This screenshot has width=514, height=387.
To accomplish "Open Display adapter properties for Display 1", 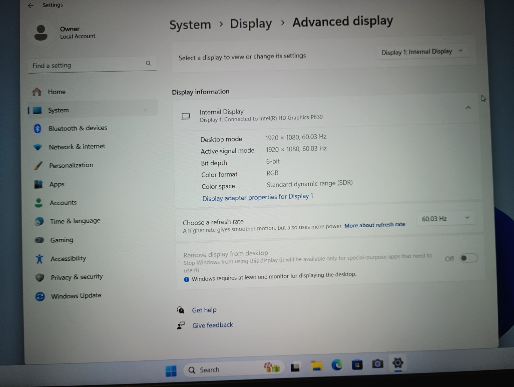I will (257, 197).
